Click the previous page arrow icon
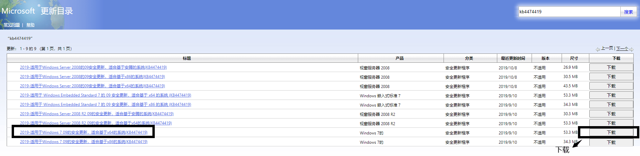The width and height of the screenshot is (640, 156). click(598, 49)
